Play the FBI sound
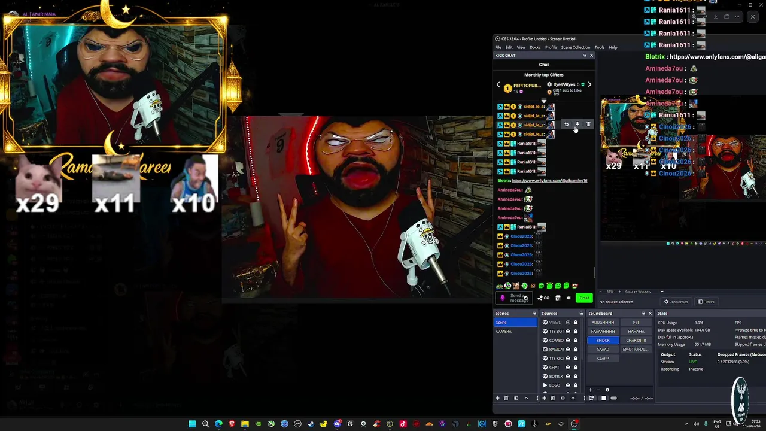The width and height of the screenshot is (766, 431). pos(636,323)
